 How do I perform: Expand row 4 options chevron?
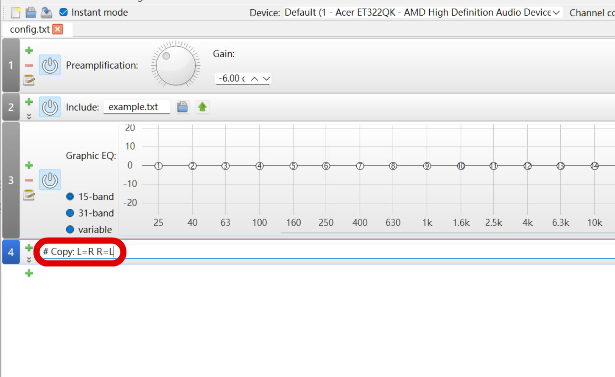pos(29,260)
